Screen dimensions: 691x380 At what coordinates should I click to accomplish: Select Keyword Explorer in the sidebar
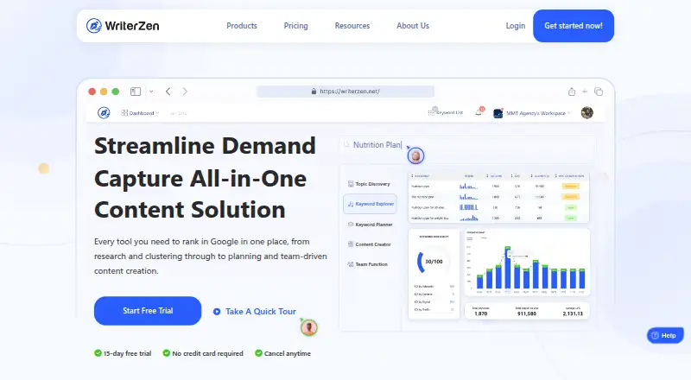click(x=371, y=204)
